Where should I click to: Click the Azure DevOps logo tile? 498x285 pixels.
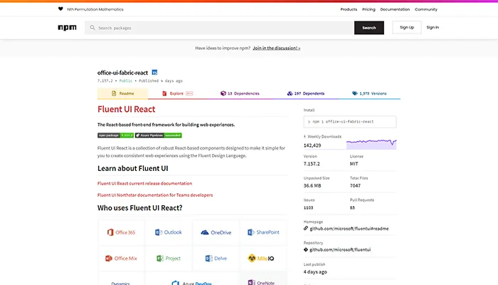coord(192,280)
